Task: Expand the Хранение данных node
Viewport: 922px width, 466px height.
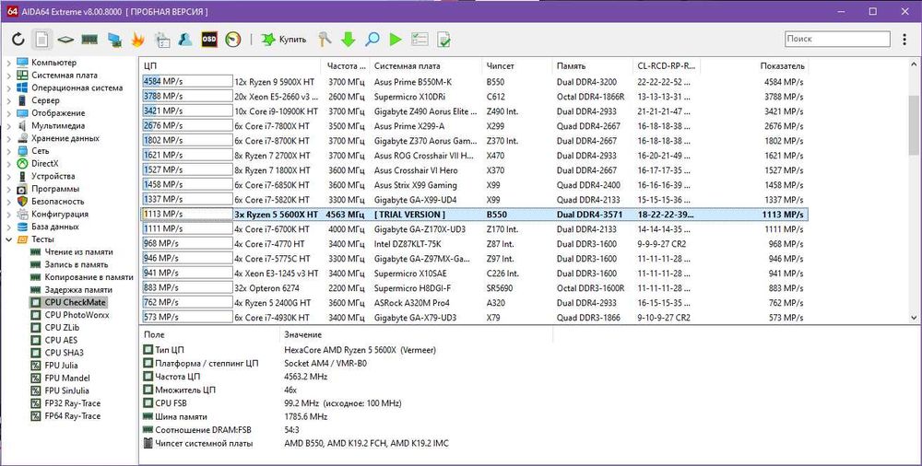Action: (9, 139)
